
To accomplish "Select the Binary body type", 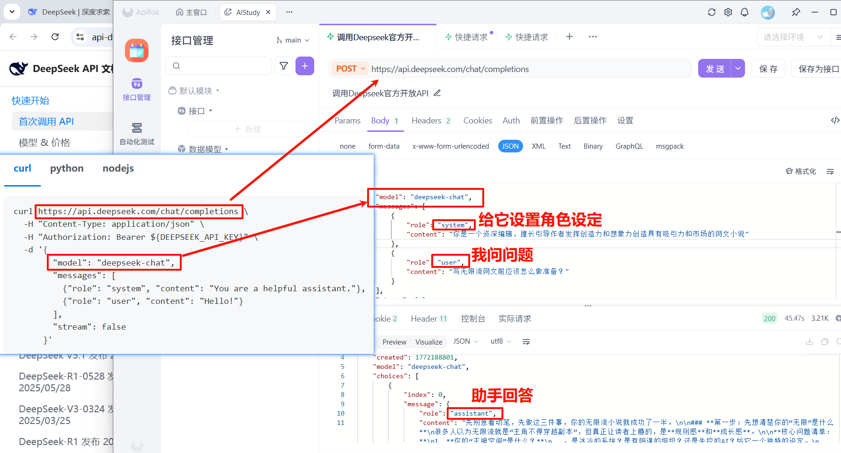I will pos(593,146).
